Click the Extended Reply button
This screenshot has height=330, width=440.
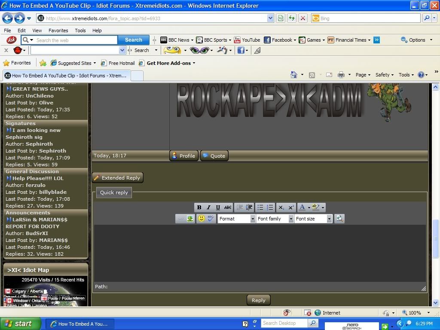coord(117,178)
